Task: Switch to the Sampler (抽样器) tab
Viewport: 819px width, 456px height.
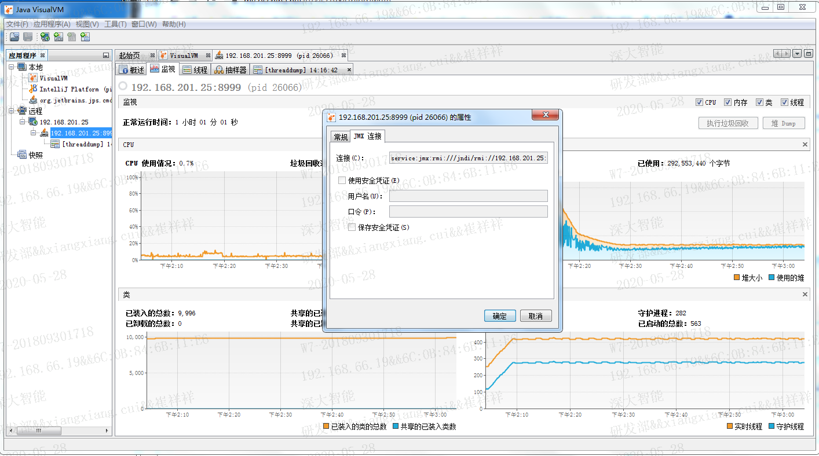Action: tap(231, 69)
